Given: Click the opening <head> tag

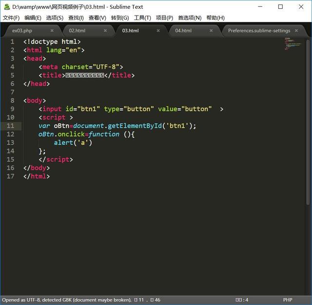Looking at the screenshot, I should click(35, 58).
